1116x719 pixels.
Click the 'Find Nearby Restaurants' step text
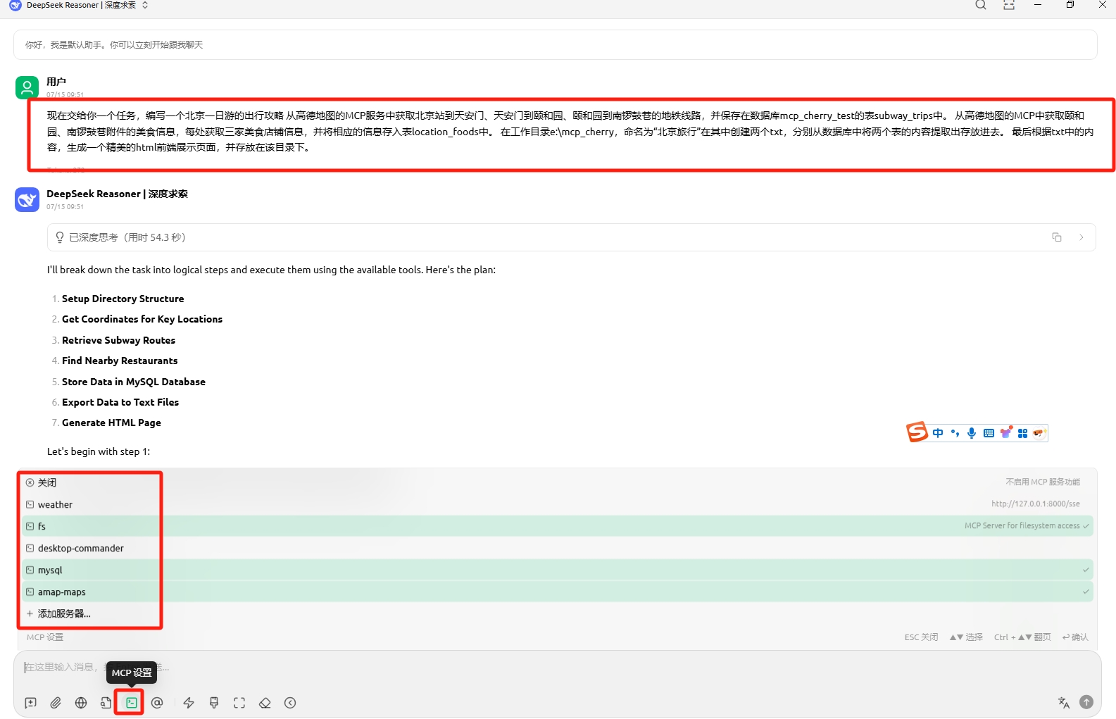[120, 361]
